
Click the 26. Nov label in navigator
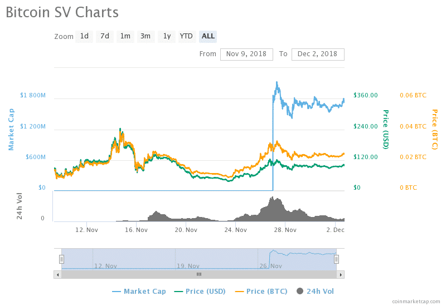[270, 266]
